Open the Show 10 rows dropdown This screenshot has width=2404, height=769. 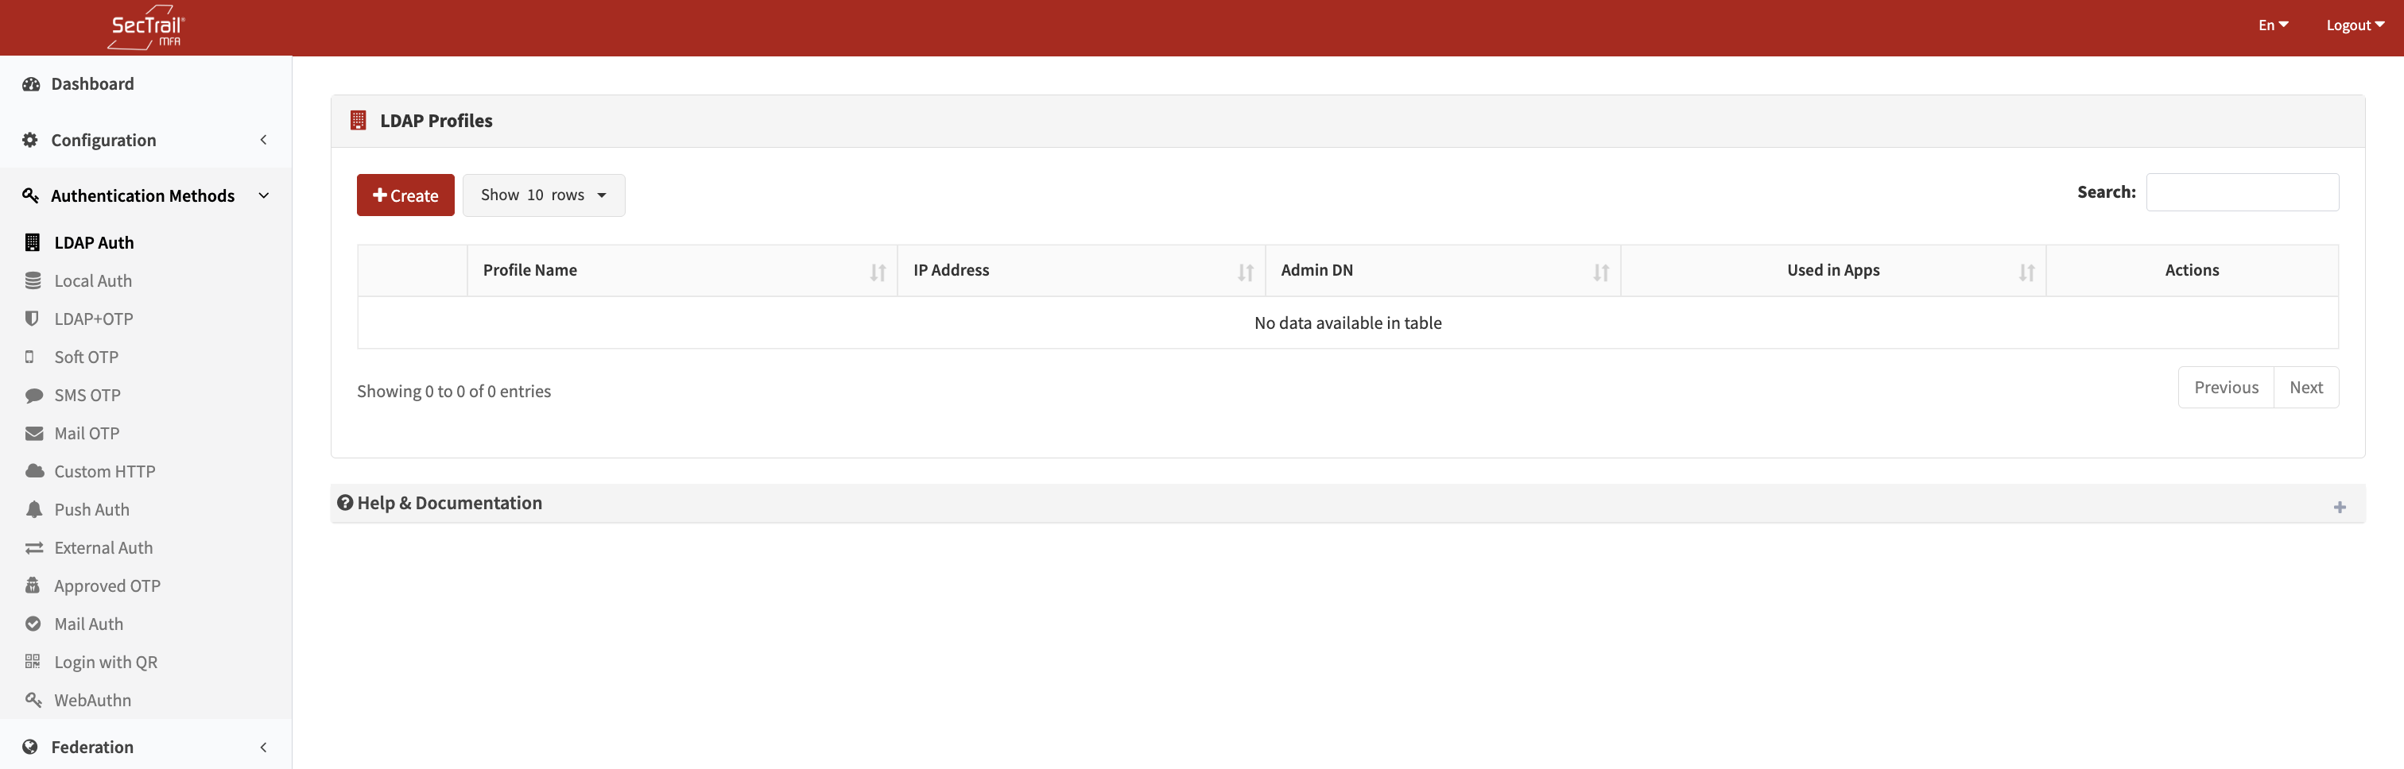coord(543,195)
